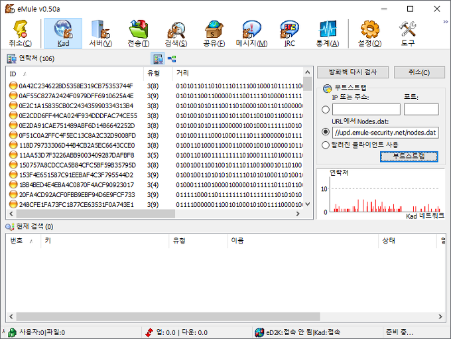The width and height of the screenshot is (451, 339).
Task: Click contact icon for 248CFE1FA73FC1877CE63531F0A743E1
Action: coord(13,204)
